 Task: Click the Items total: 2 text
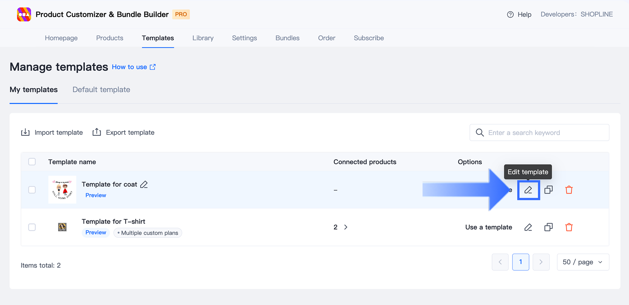(41, 265)
